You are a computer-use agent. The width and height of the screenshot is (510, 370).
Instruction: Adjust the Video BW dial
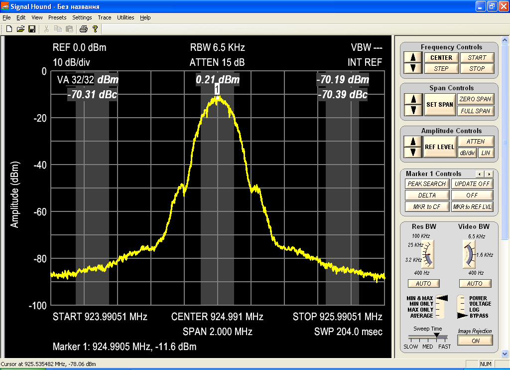(469, 254)
